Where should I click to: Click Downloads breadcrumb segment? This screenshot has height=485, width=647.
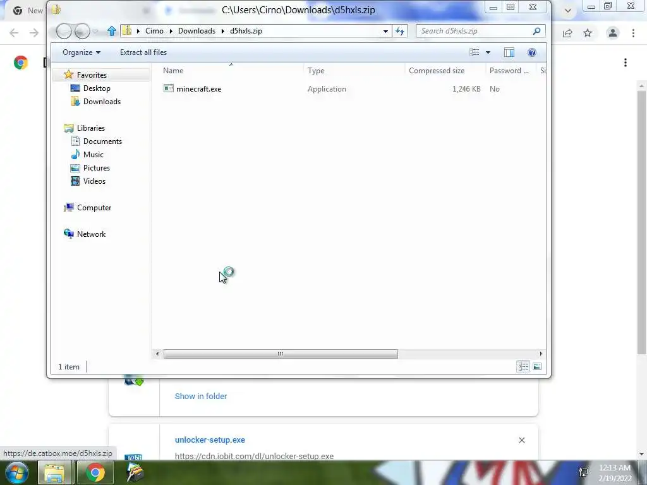click(x=197, y=31)
